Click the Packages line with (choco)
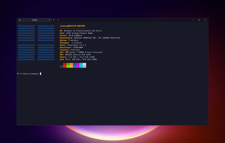Viewport: 225px width, 143px height. coord(71,42)
